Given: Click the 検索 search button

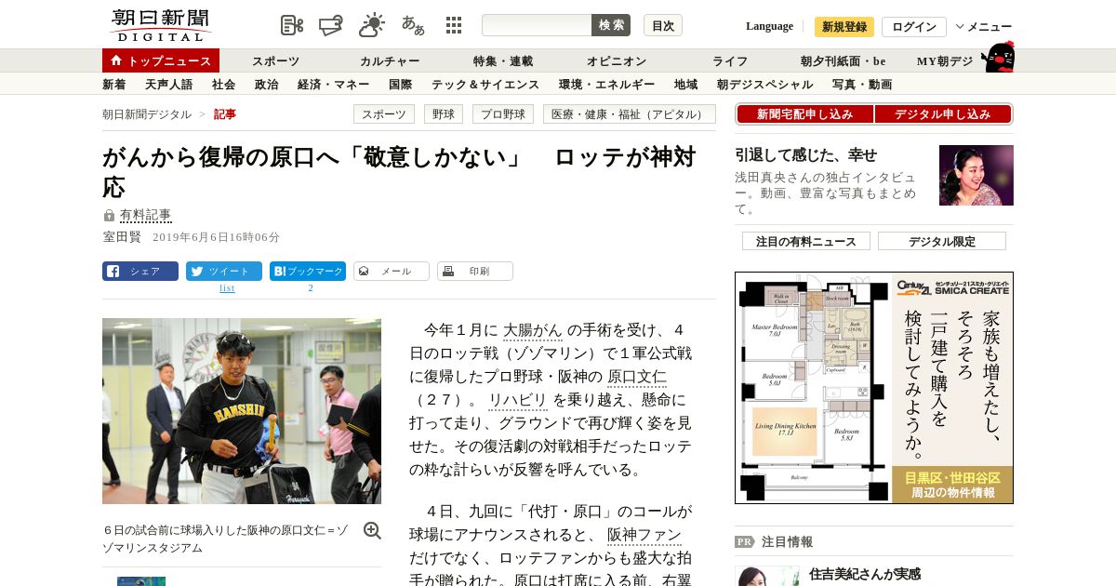Looking at the screenshot, I should [x=611, y=25].
